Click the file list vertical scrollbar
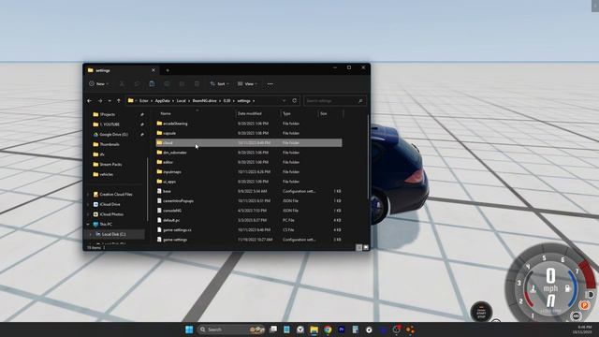The width and height of the screenshot is (599, 337). 368,156
